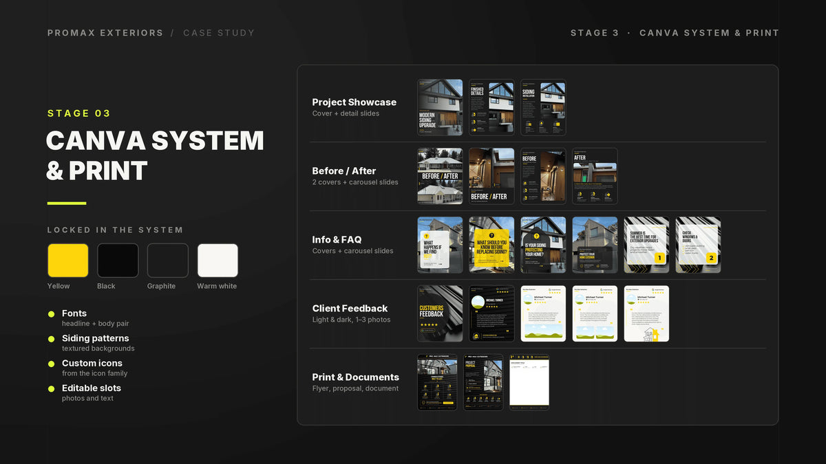Click the 'Flyer, proposal, document' caption
This screenshot has width=826, height=464.
[355, 388]
